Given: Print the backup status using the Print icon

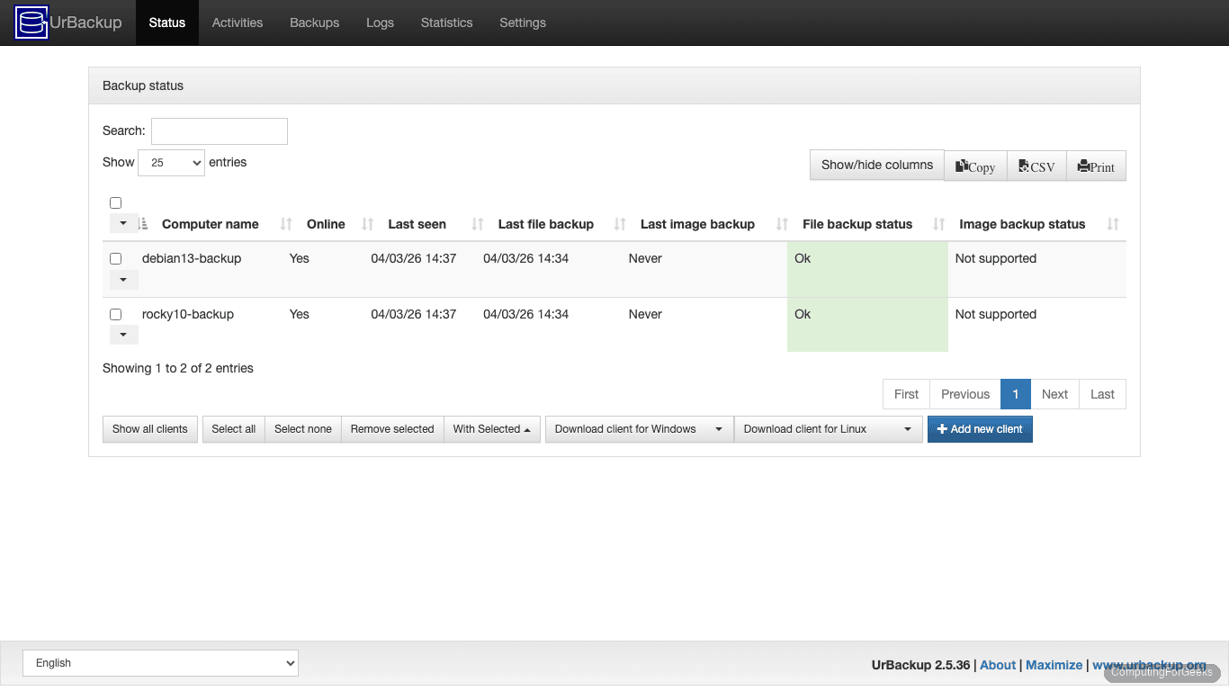Looking at the screenshot, I should 1085,166.
